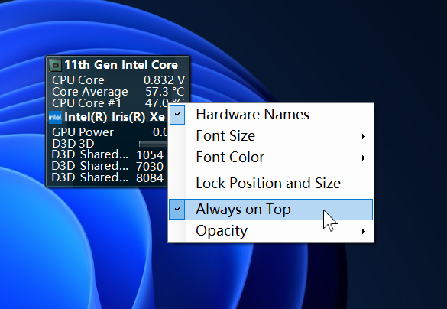Click D3D Shared row showing 1054

coord(109,155)
